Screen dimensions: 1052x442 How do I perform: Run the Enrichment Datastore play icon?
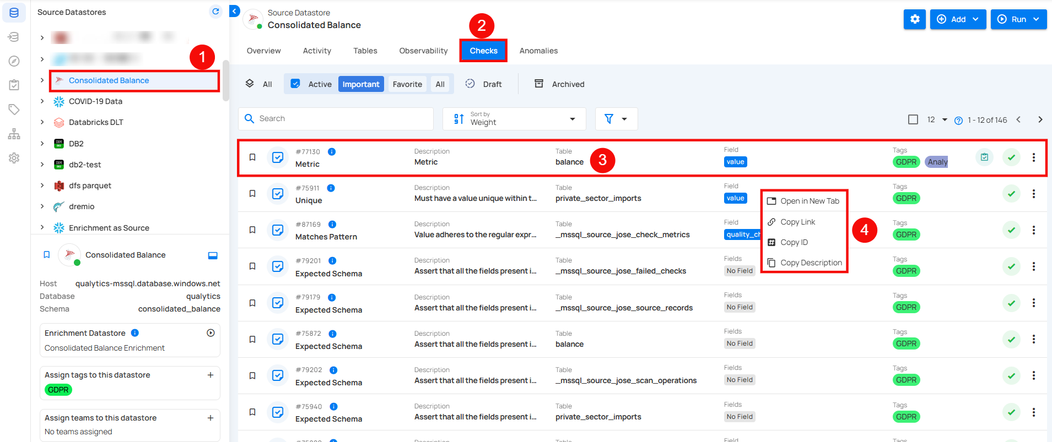[x=211, y=333]
